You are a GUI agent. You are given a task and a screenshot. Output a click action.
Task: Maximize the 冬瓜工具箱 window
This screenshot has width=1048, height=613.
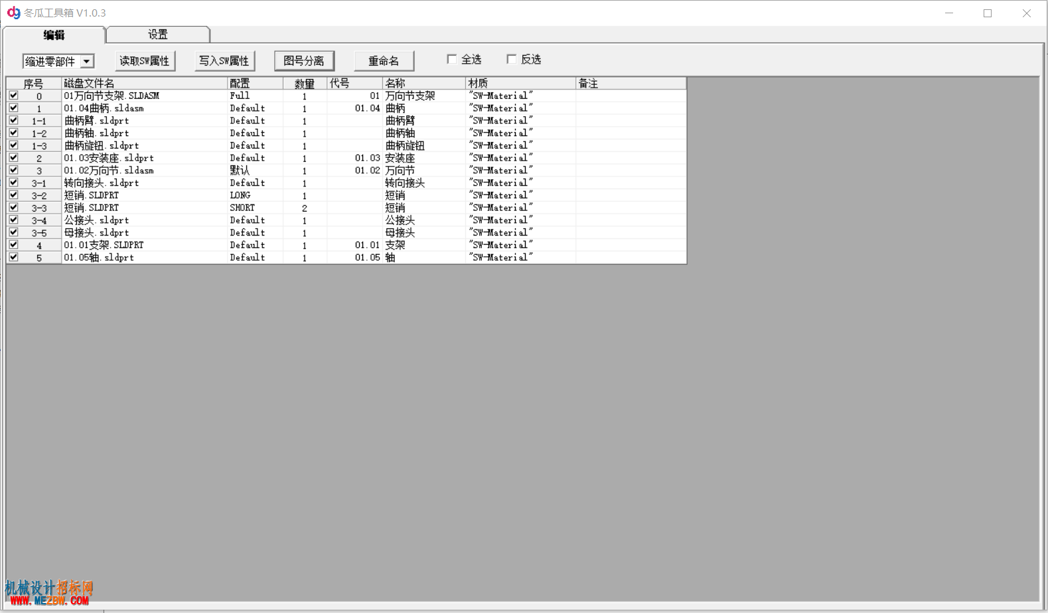988,13
